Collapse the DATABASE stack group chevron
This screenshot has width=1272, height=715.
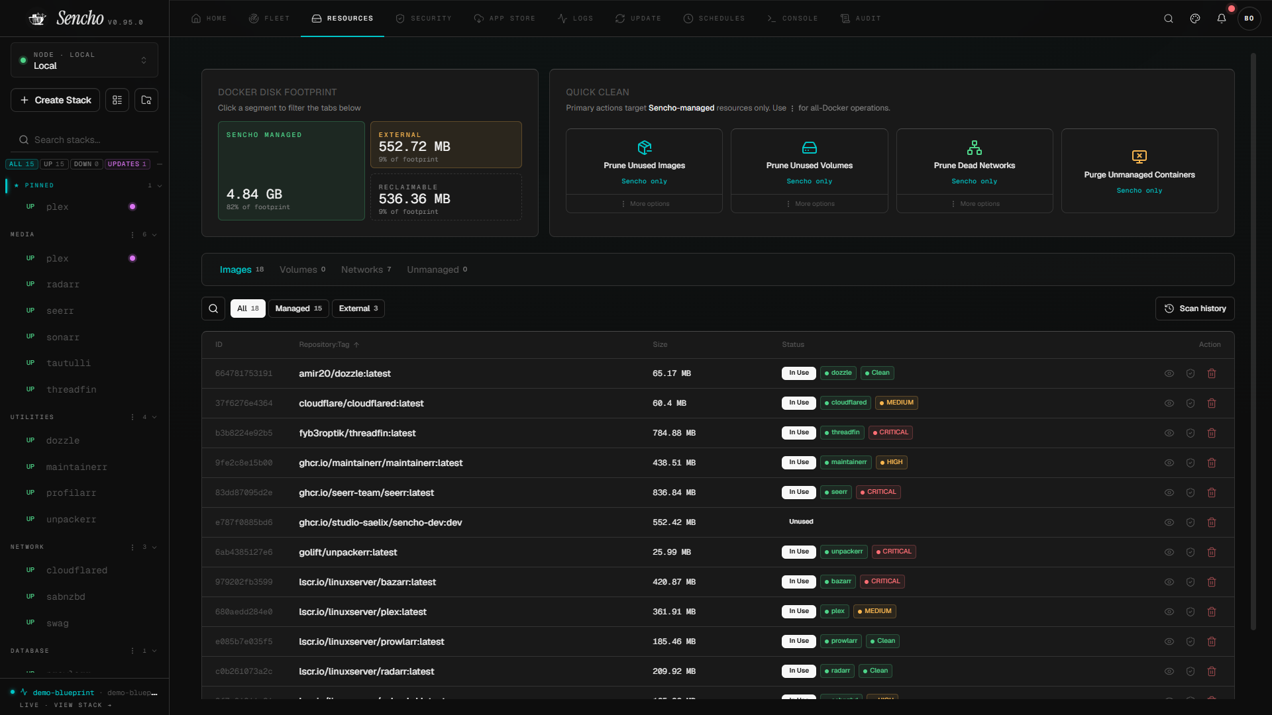pyautogui.click(x=154, y=651)
